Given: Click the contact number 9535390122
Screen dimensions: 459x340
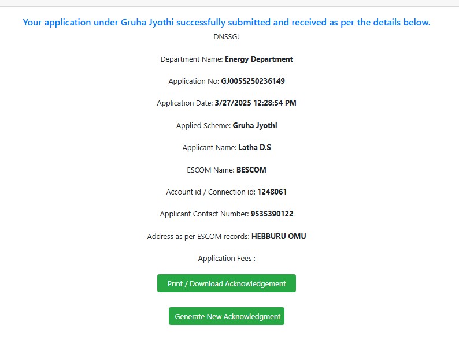Looking at the screenshot, I should pos(272,214).
